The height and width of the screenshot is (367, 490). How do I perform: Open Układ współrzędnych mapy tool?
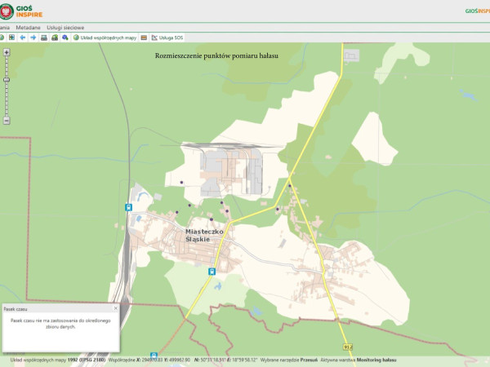(104, 38)
